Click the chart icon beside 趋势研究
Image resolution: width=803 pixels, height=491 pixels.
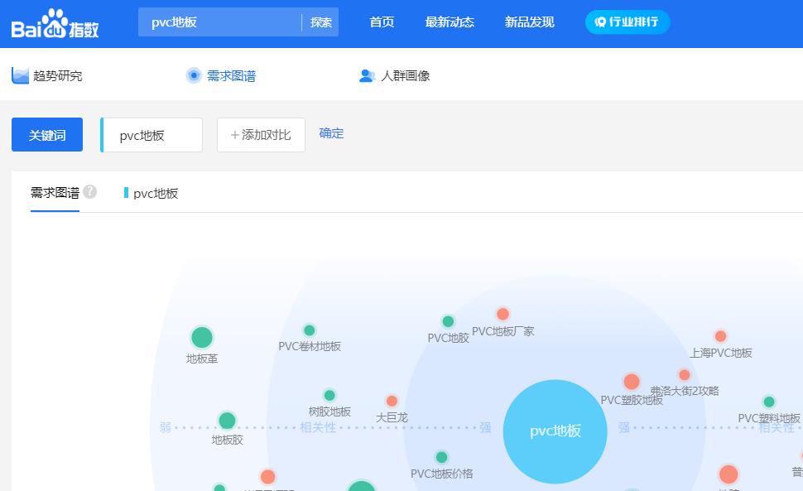coord(21,75)
